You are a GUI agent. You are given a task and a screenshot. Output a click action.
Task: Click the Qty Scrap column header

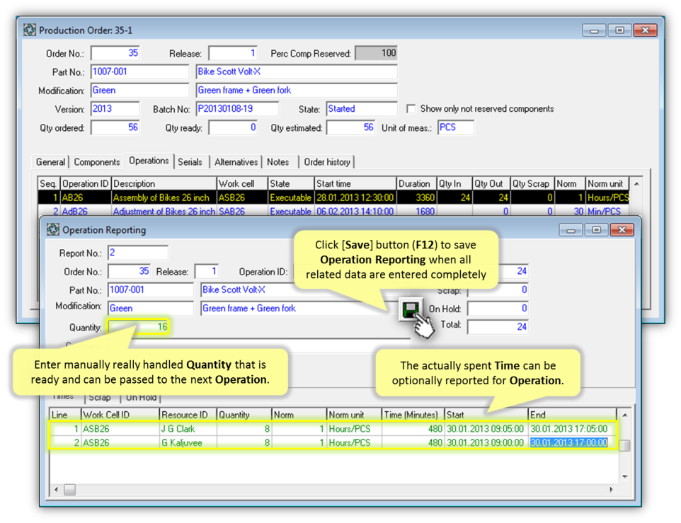tap(532, 183)
